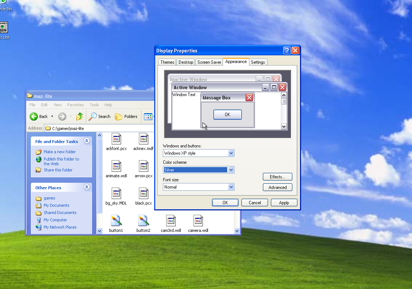The height and width of the screenshot is (289, 412).
Task: Select the acknex.mdf file icon
Action: click(144, 139)
